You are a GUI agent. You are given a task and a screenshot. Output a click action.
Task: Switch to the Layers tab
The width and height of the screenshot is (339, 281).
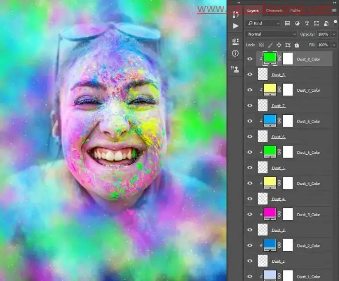(253, 11)
